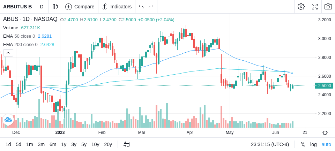Toggle log scale mode
335x151 pixels.
point(313,144)
